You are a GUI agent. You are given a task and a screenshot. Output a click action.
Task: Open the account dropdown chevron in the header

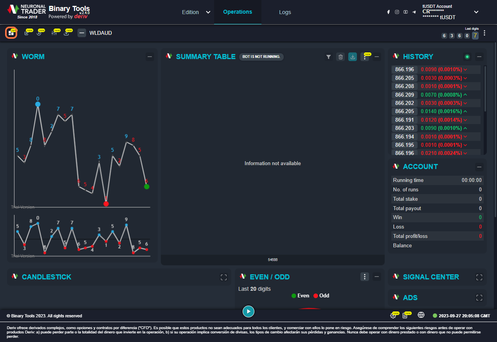476,12
